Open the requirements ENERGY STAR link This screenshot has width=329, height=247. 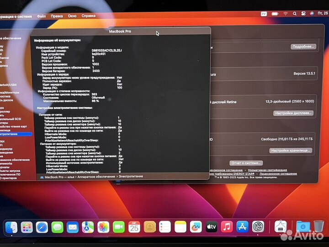tap(232, 174)
